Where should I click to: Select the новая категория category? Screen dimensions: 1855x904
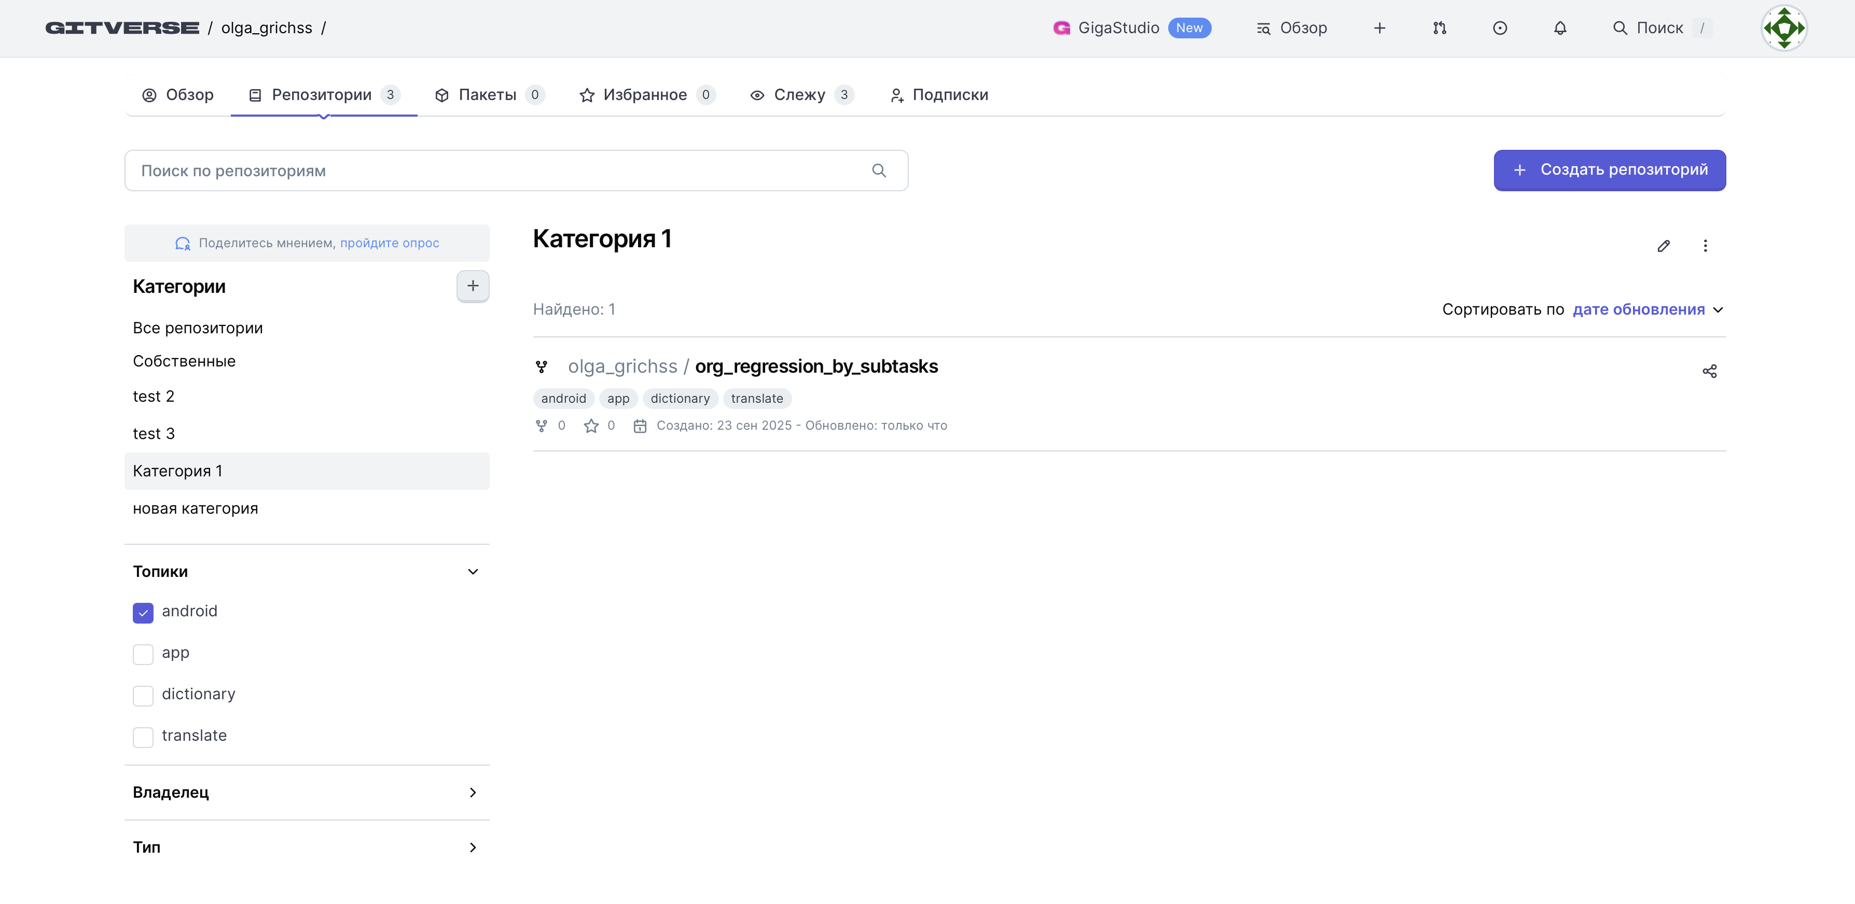pyautogui.click(x=195, y=508)
